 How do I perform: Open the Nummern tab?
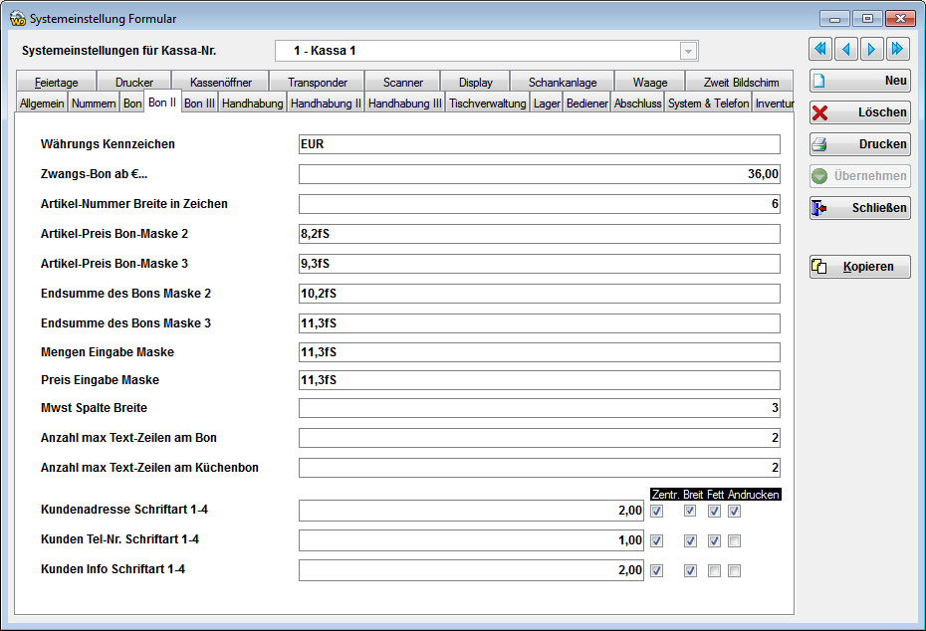[94, 104]
